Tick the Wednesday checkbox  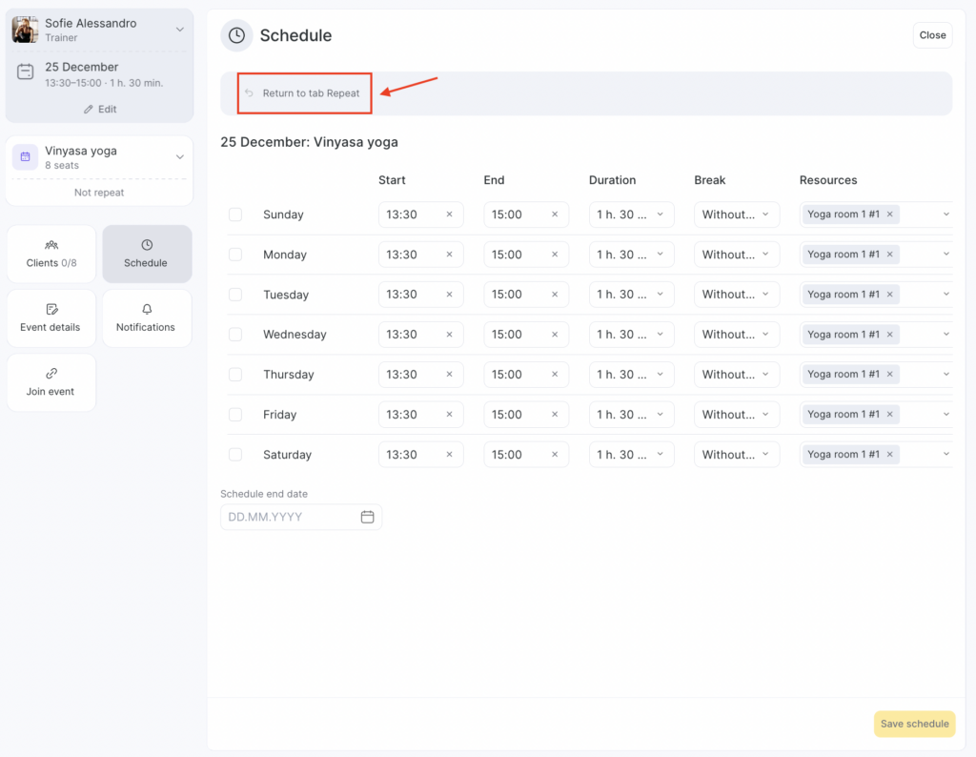coord(235,335)
